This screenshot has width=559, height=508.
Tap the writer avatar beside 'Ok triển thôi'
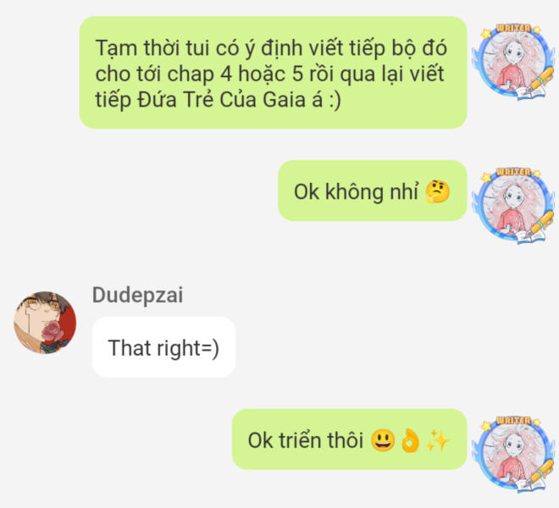point(513,454)
